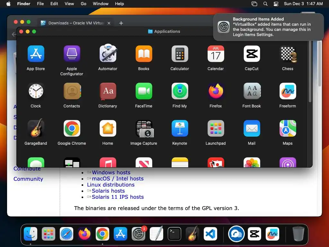Add a new browser tab
329x247 pixels.
pyautogui.click(x=121, y=23)
